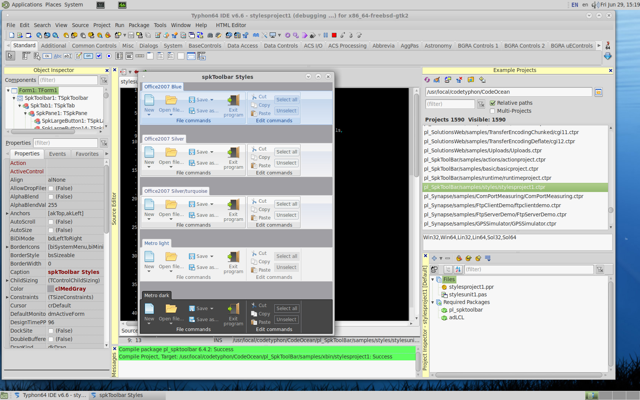Click the clear filter icon in Example Projects
Image resolution: width=640 pixels, height=400 pixels.
click(482, 104)
